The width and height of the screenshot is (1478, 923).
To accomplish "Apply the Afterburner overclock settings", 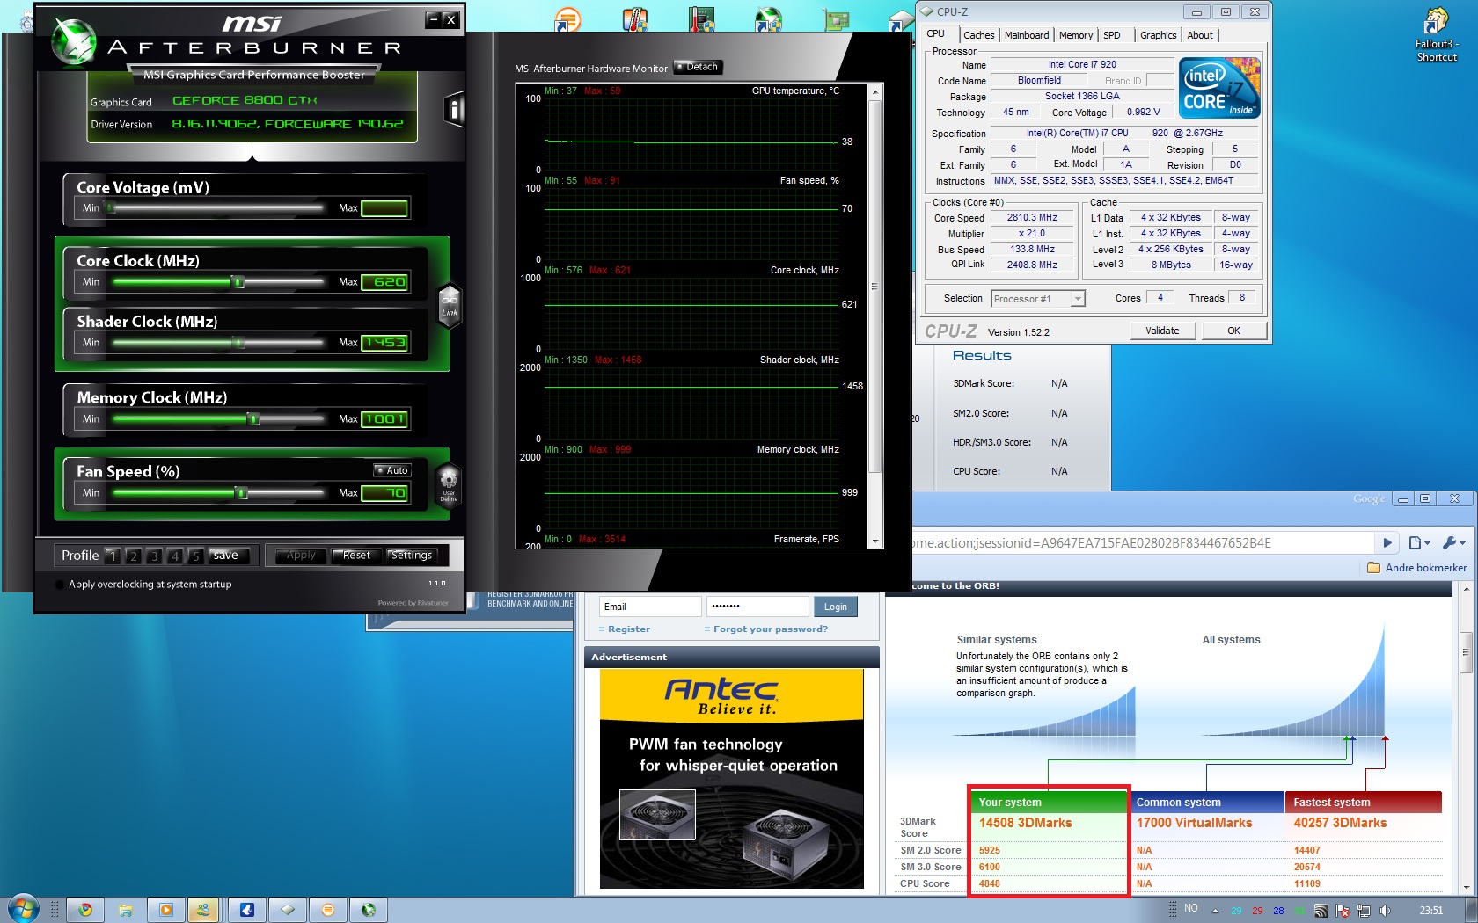I will click(301, 556).
